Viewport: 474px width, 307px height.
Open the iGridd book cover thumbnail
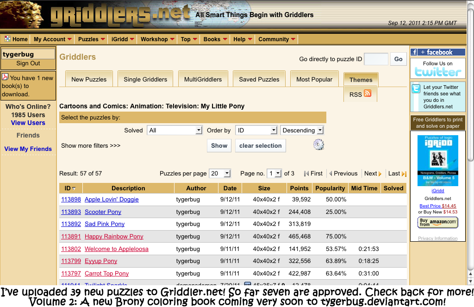pos(438,161)
